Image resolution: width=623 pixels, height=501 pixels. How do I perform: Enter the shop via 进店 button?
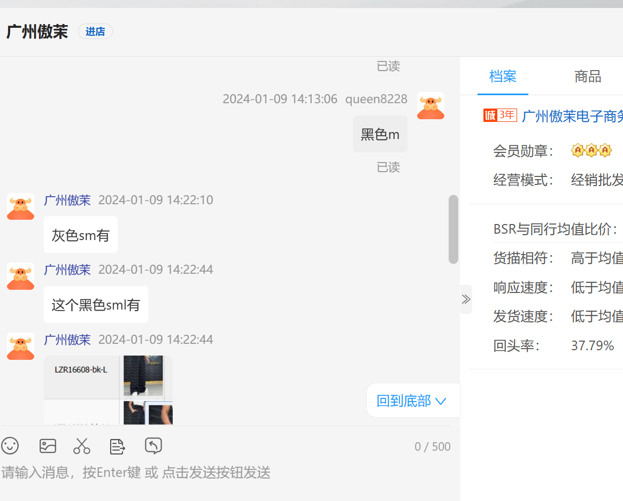pyautogui.click(x=95, y=32)
